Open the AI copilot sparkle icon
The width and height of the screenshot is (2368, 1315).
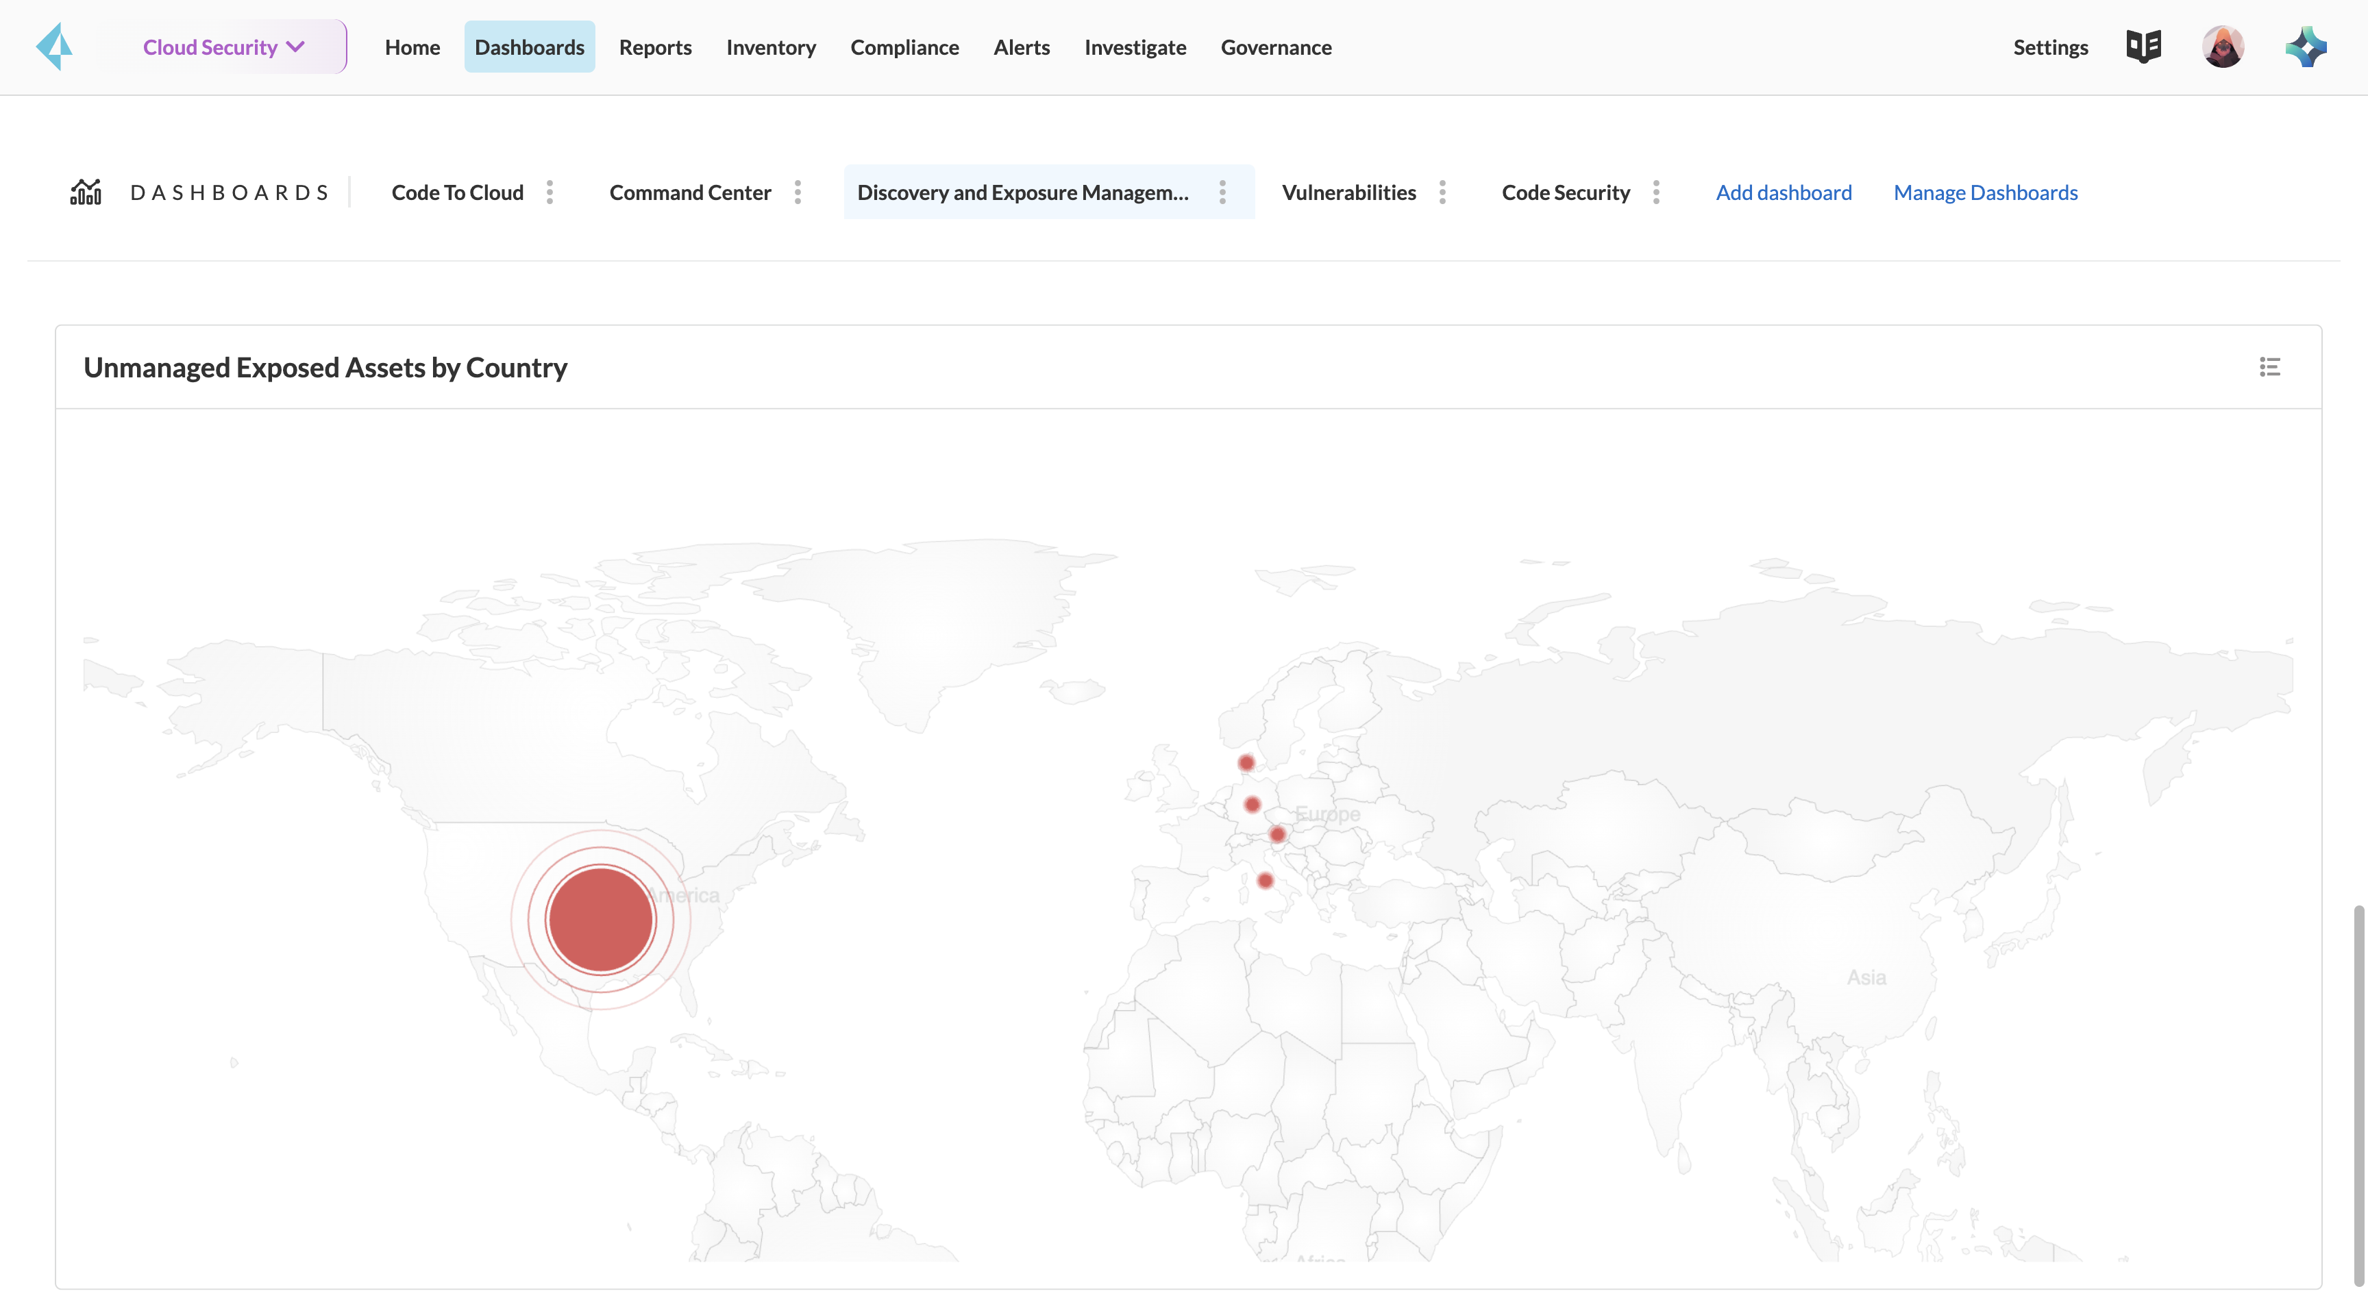click(2306, 47)
